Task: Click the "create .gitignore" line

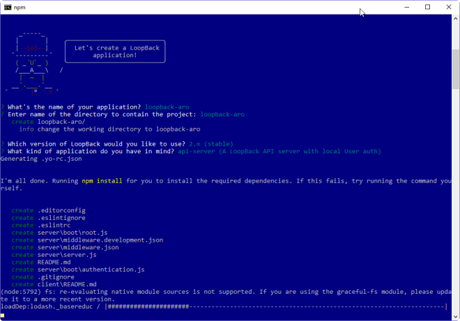Action: 43,277
